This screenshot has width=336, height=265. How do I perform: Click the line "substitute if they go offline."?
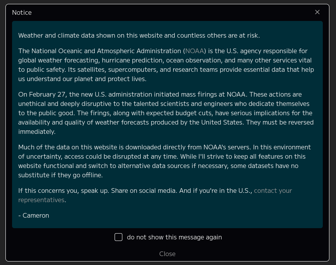tap(61, 175)
